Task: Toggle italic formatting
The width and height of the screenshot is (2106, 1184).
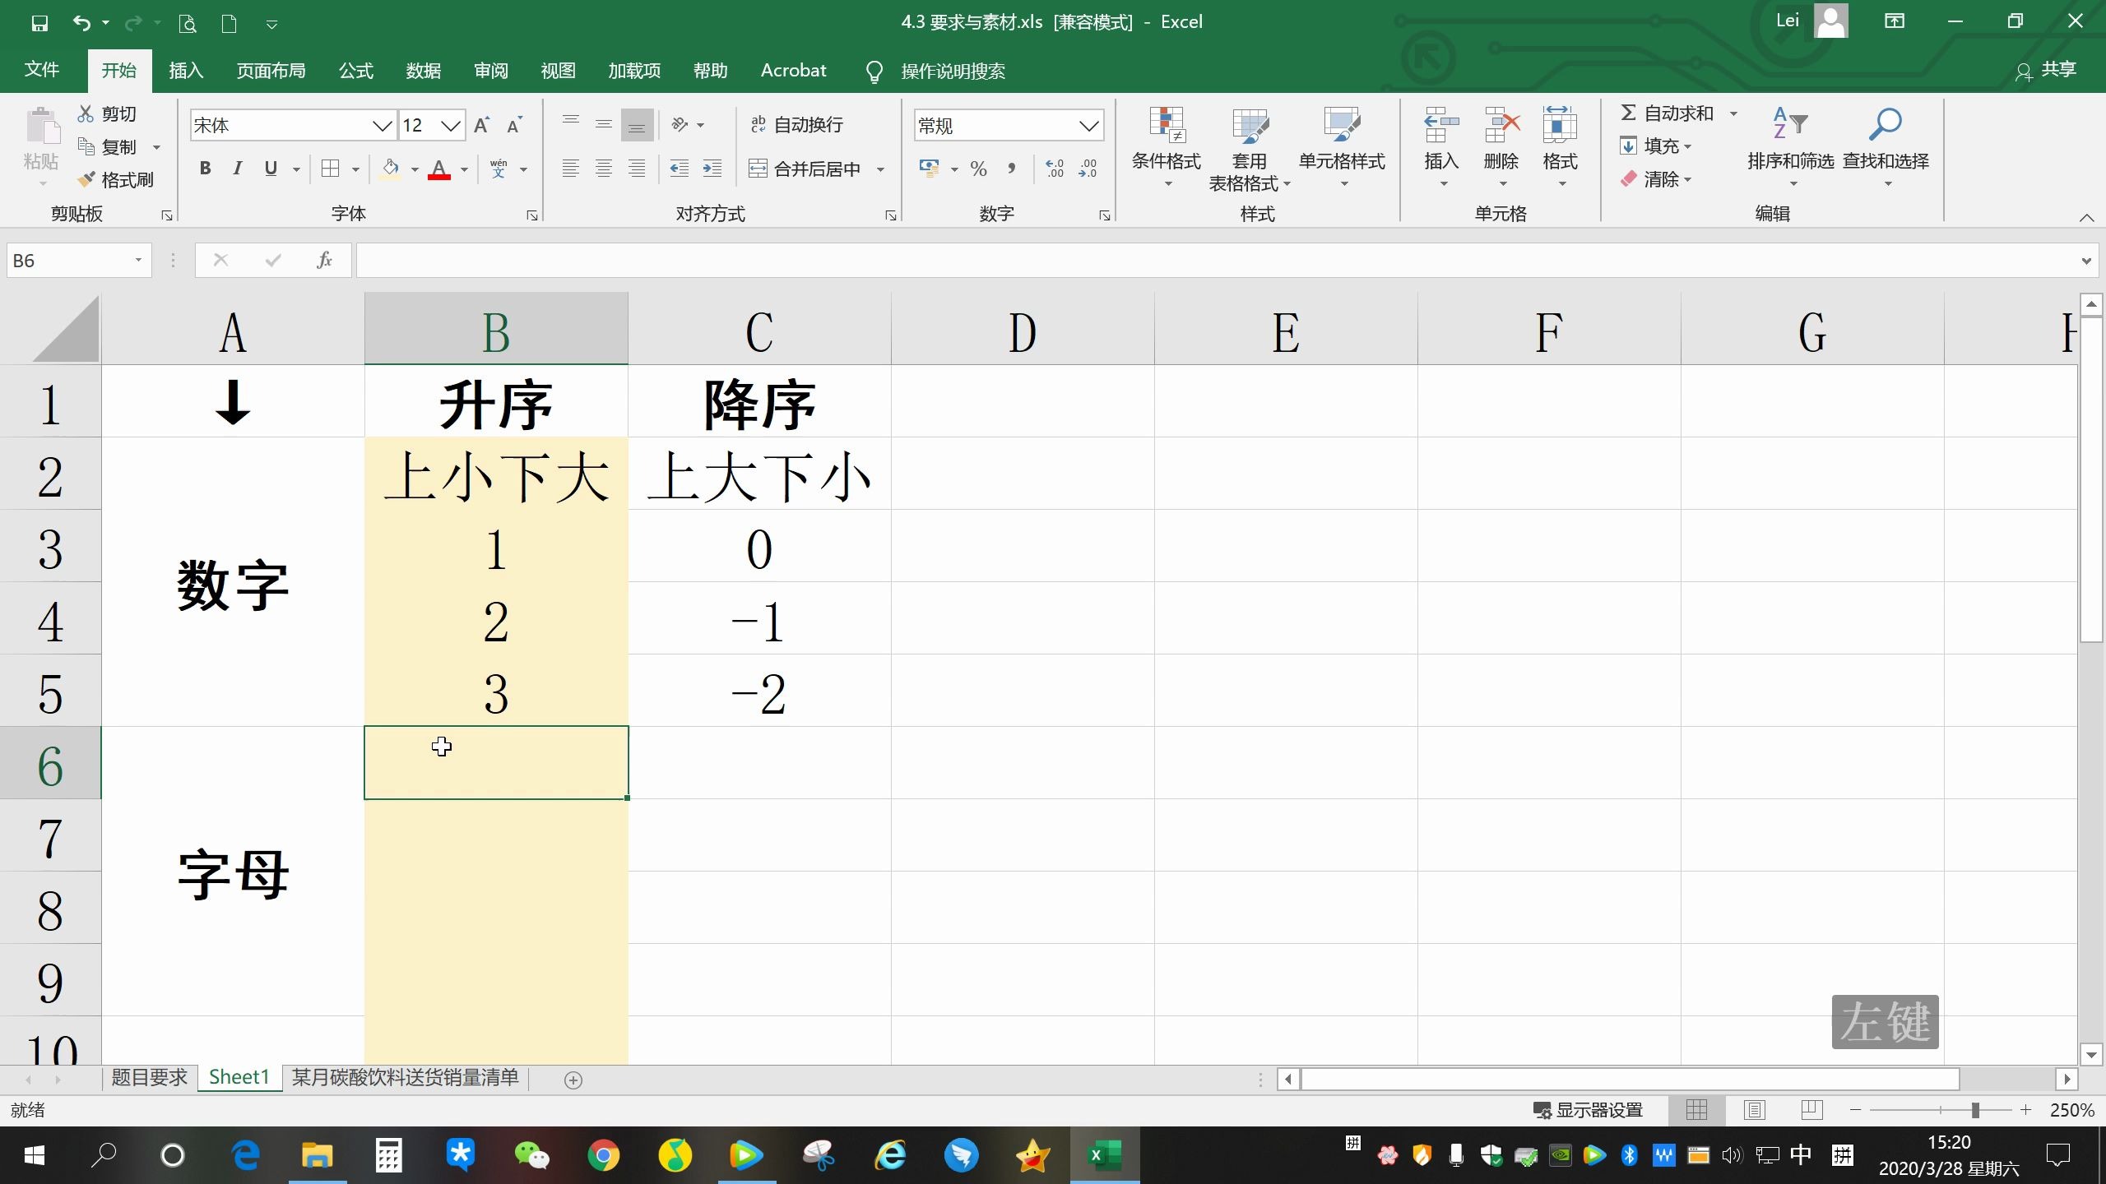Action: 238,168
